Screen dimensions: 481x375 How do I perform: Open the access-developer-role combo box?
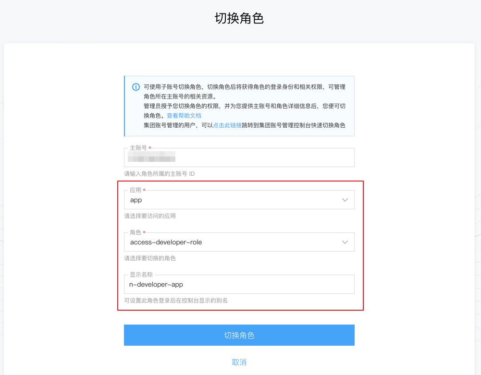click(239, 242)
